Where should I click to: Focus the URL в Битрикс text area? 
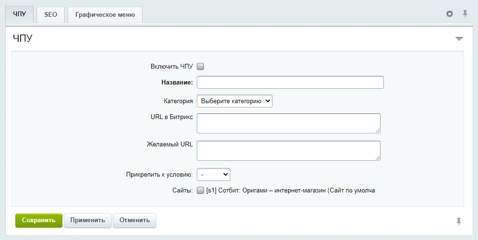pyautogui.click(x=288, y=123)
